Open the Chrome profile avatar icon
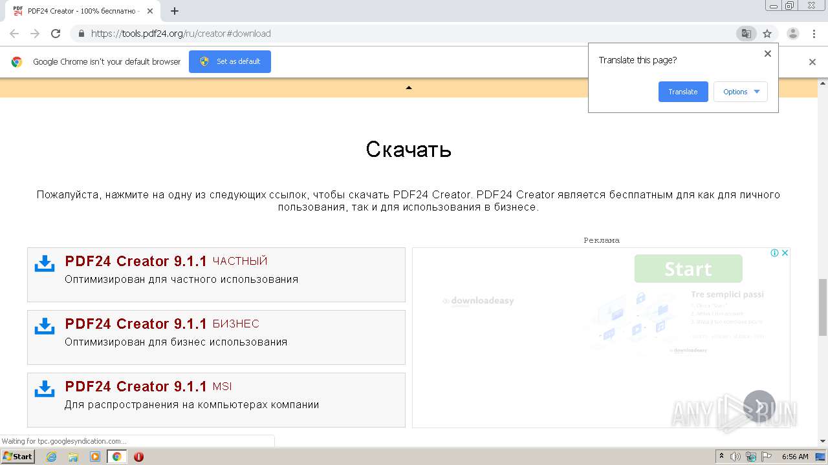 coord(793,34)
